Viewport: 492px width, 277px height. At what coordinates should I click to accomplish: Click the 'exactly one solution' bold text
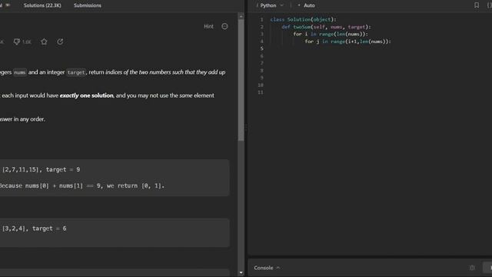tap(86, 95)
